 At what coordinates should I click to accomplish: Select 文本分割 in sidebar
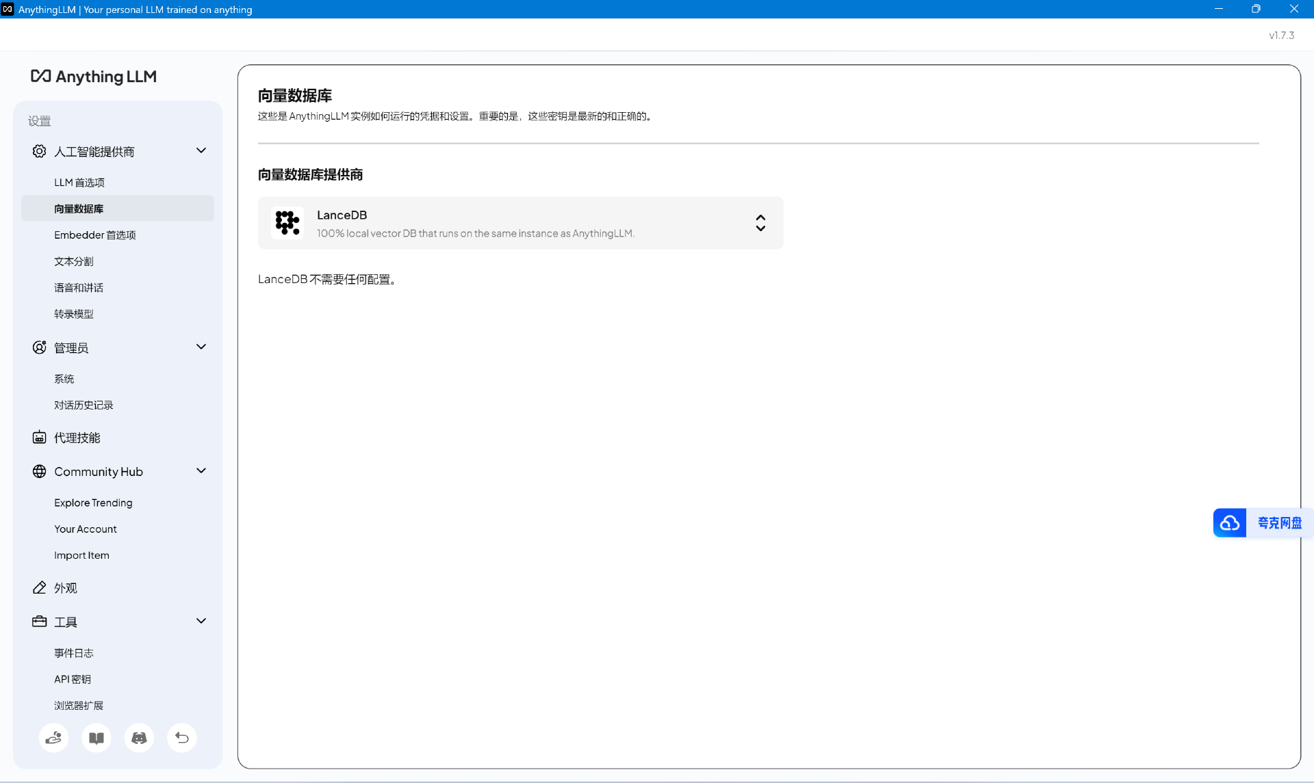(x=74, y=261)
